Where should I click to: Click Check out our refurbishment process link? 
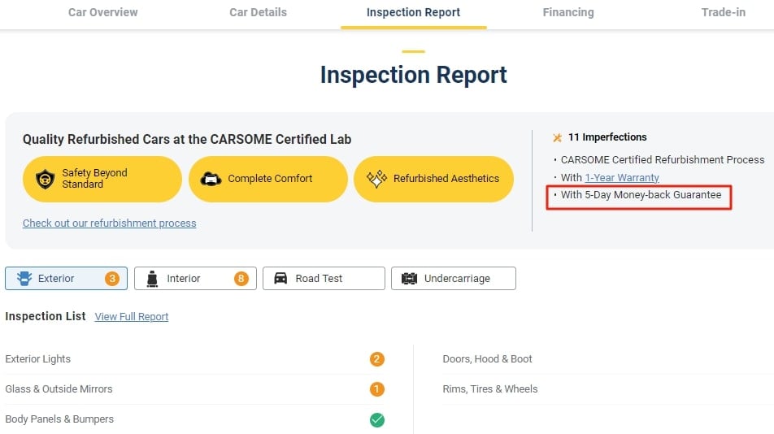[x=109, y=223]
